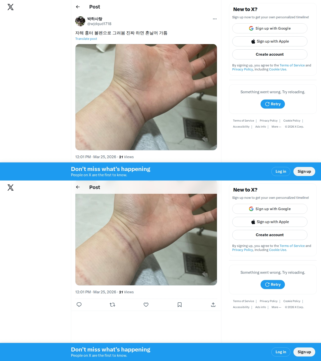Viewport: 321px width, 361px height.
Task: Select the upper Sign up with Apple button
Action: (270, 41)
